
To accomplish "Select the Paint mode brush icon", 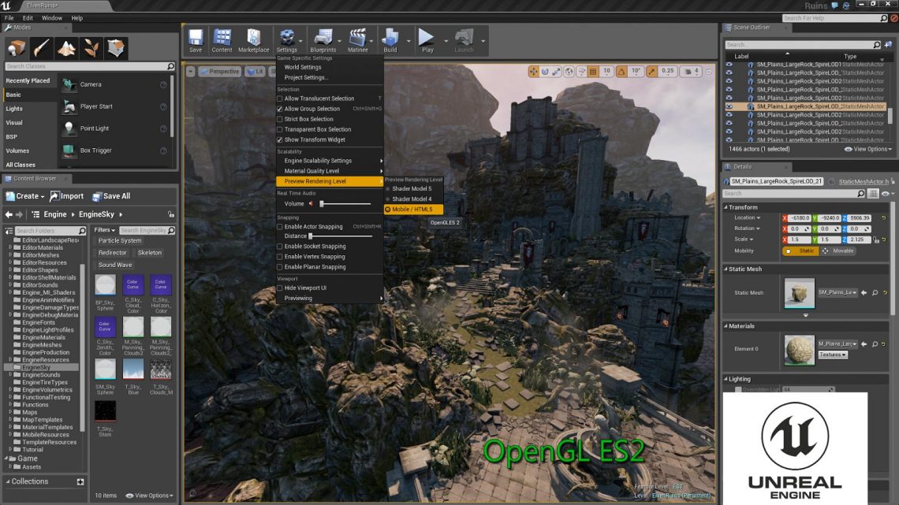I will 41,48.
